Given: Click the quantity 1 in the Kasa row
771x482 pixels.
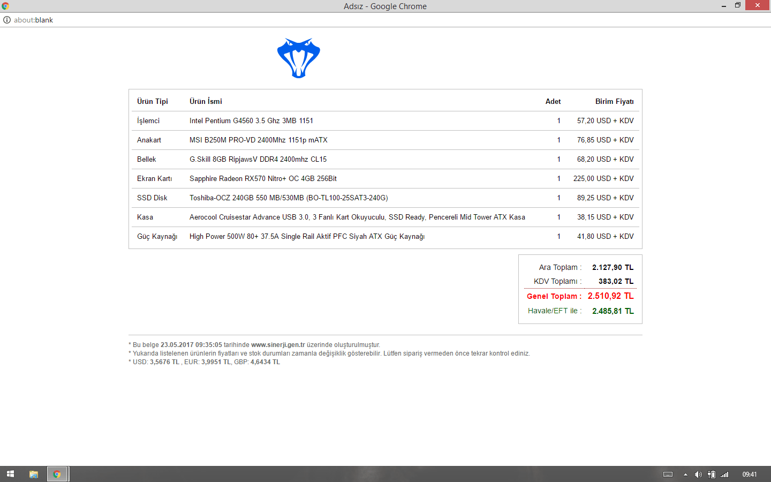Looking at the screenshot, I should [x=559, y=217].
